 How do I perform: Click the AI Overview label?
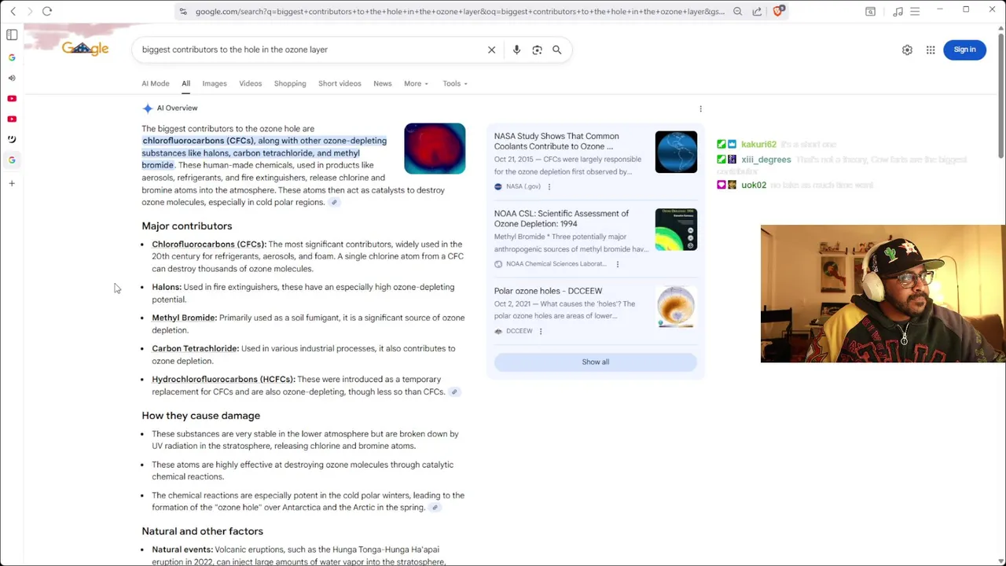[177, 108]
